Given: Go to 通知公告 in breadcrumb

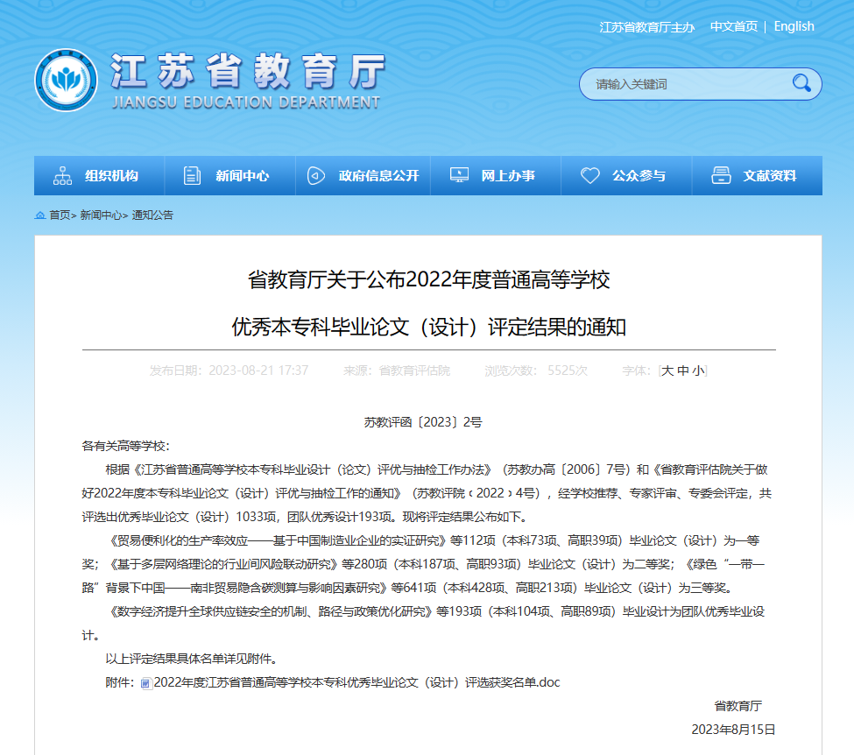Looking at the screenshot, I should 152,215.
